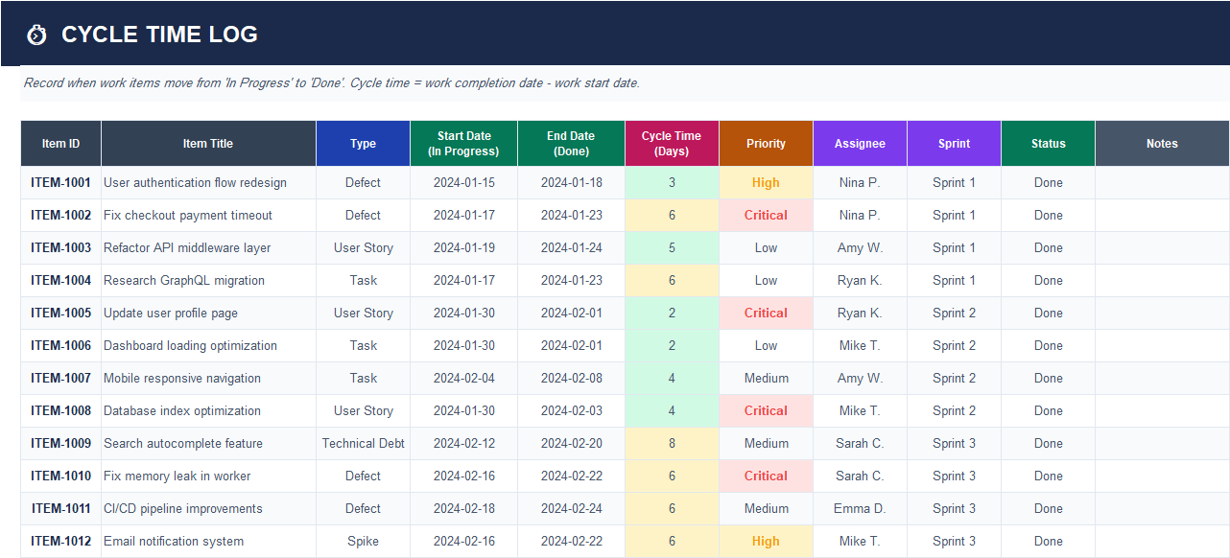Image resolution: width=1230 pixels, height=558 pixels.
Task: Click the Priority column header
Action: (x=765, y=143)
